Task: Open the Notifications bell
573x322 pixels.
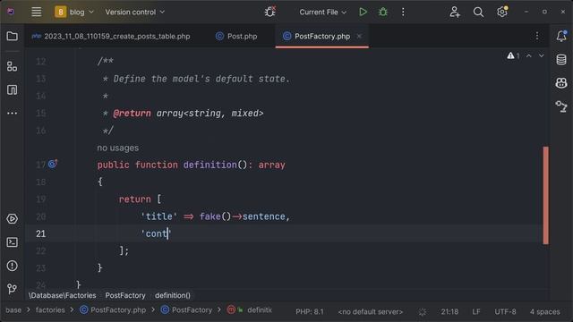Action: coord(561,36)
